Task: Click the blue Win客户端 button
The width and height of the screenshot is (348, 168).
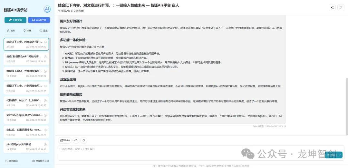Action: (39, 20)
